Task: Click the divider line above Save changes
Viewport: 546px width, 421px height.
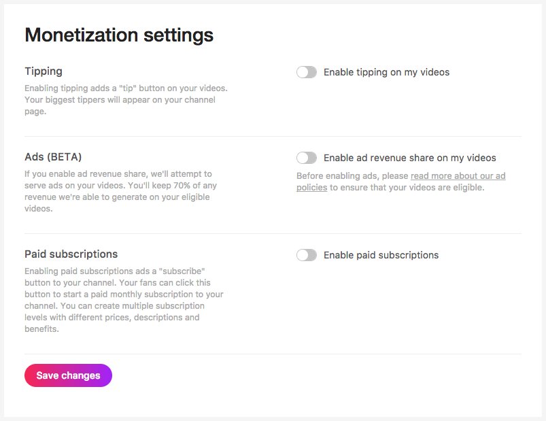Action: click(273, 354)
